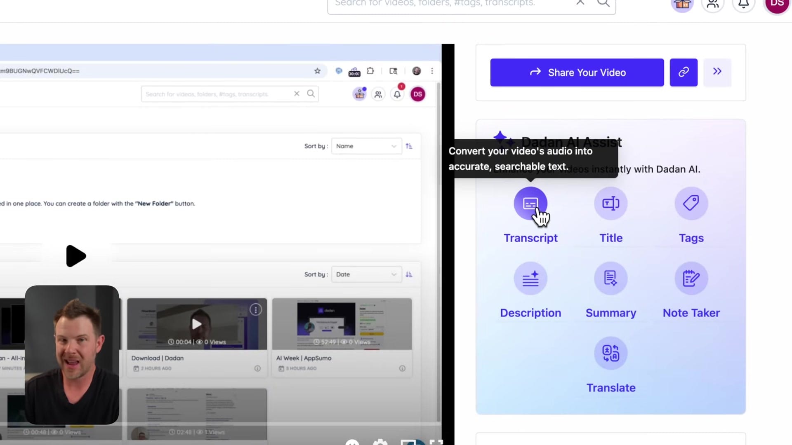792x445 pixels.
Task: Toggle sort order icon beside Date
Action: pyautogui.click(x=409, y=274)
